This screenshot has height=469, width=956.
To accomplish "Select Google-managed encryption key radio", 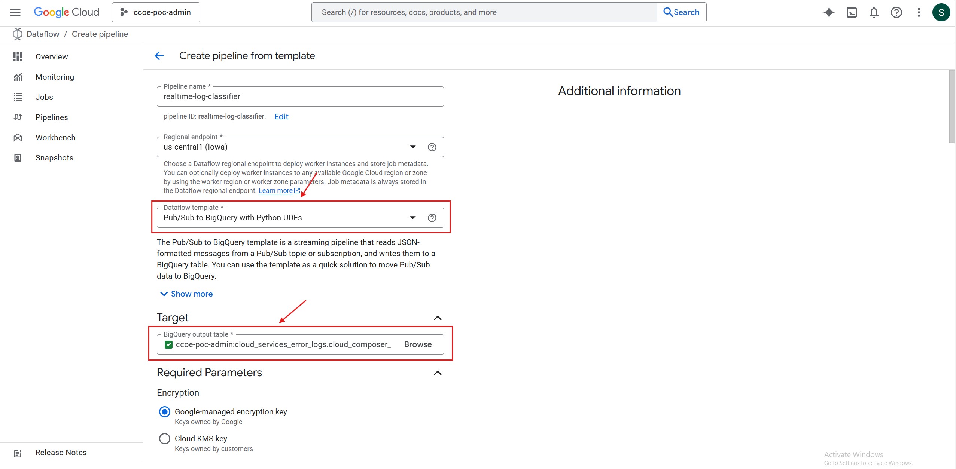I will pos(165,412).
